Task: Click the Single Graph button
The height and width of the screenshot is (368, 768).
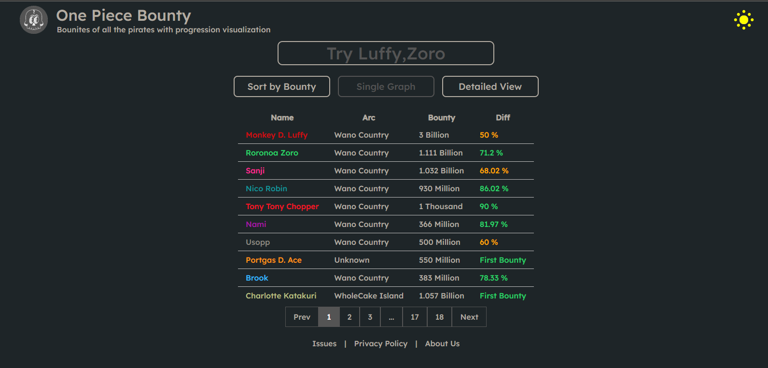Action: (386, 86)
